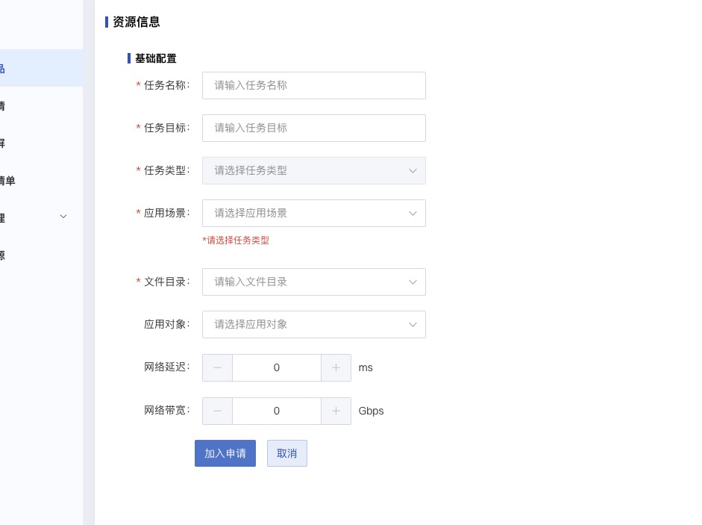Image resolution: width=702 pixels, height=525 pixels.
Task: Focus the 任务目标 text field
Action: coord(314,128)
